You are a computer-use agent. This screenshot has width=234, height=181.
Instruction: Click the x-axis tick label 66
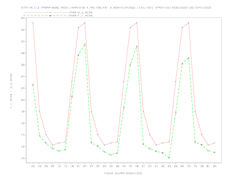(176, 166)
